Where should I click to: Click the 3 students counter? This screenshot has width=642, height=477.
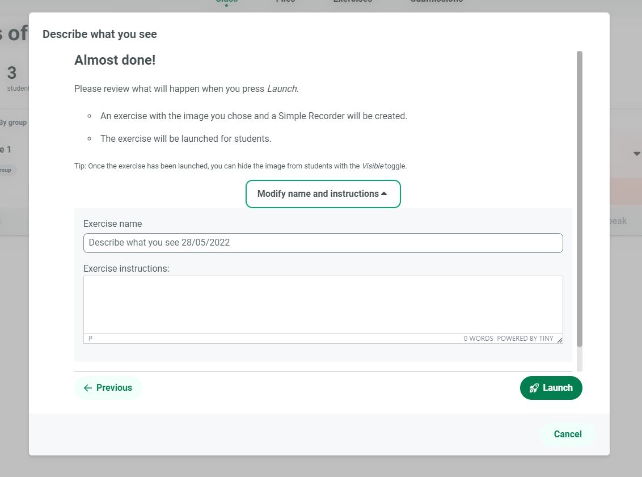[x=12, y=78]
